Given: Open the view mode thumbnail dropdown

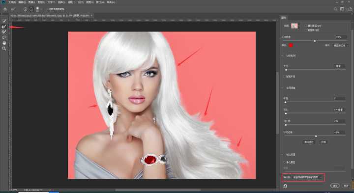Looking at the screenshot, I should coord(295,26).
